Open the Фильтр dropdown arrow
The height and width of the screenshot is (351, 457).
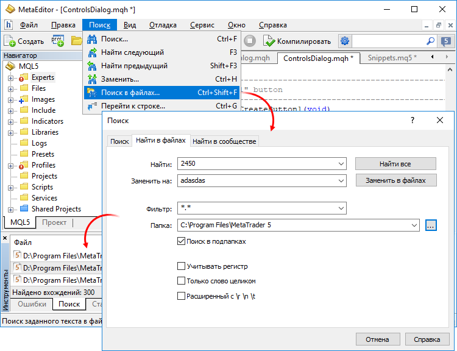(341, 208)
